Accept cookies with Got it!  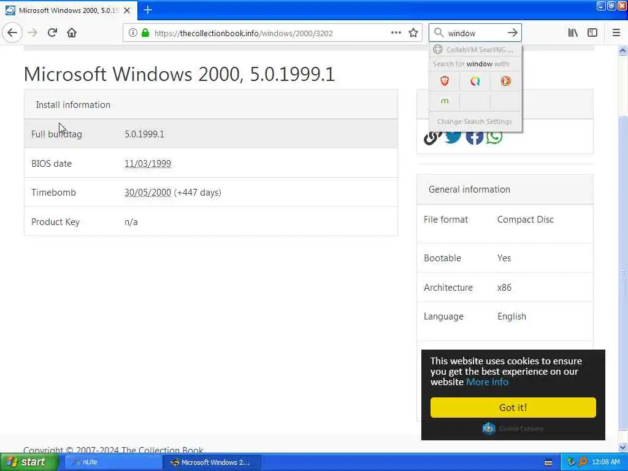(x=513, y=407)
